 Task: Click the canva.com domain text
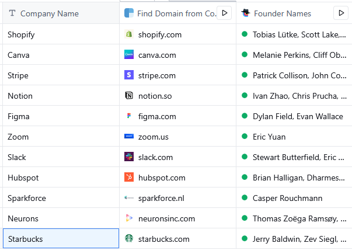157,55
